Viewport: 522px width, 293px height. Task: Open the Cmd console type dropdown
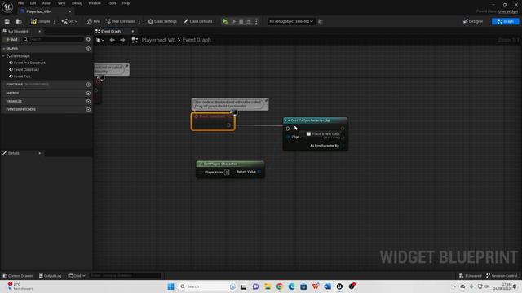(x=77, y=276)
